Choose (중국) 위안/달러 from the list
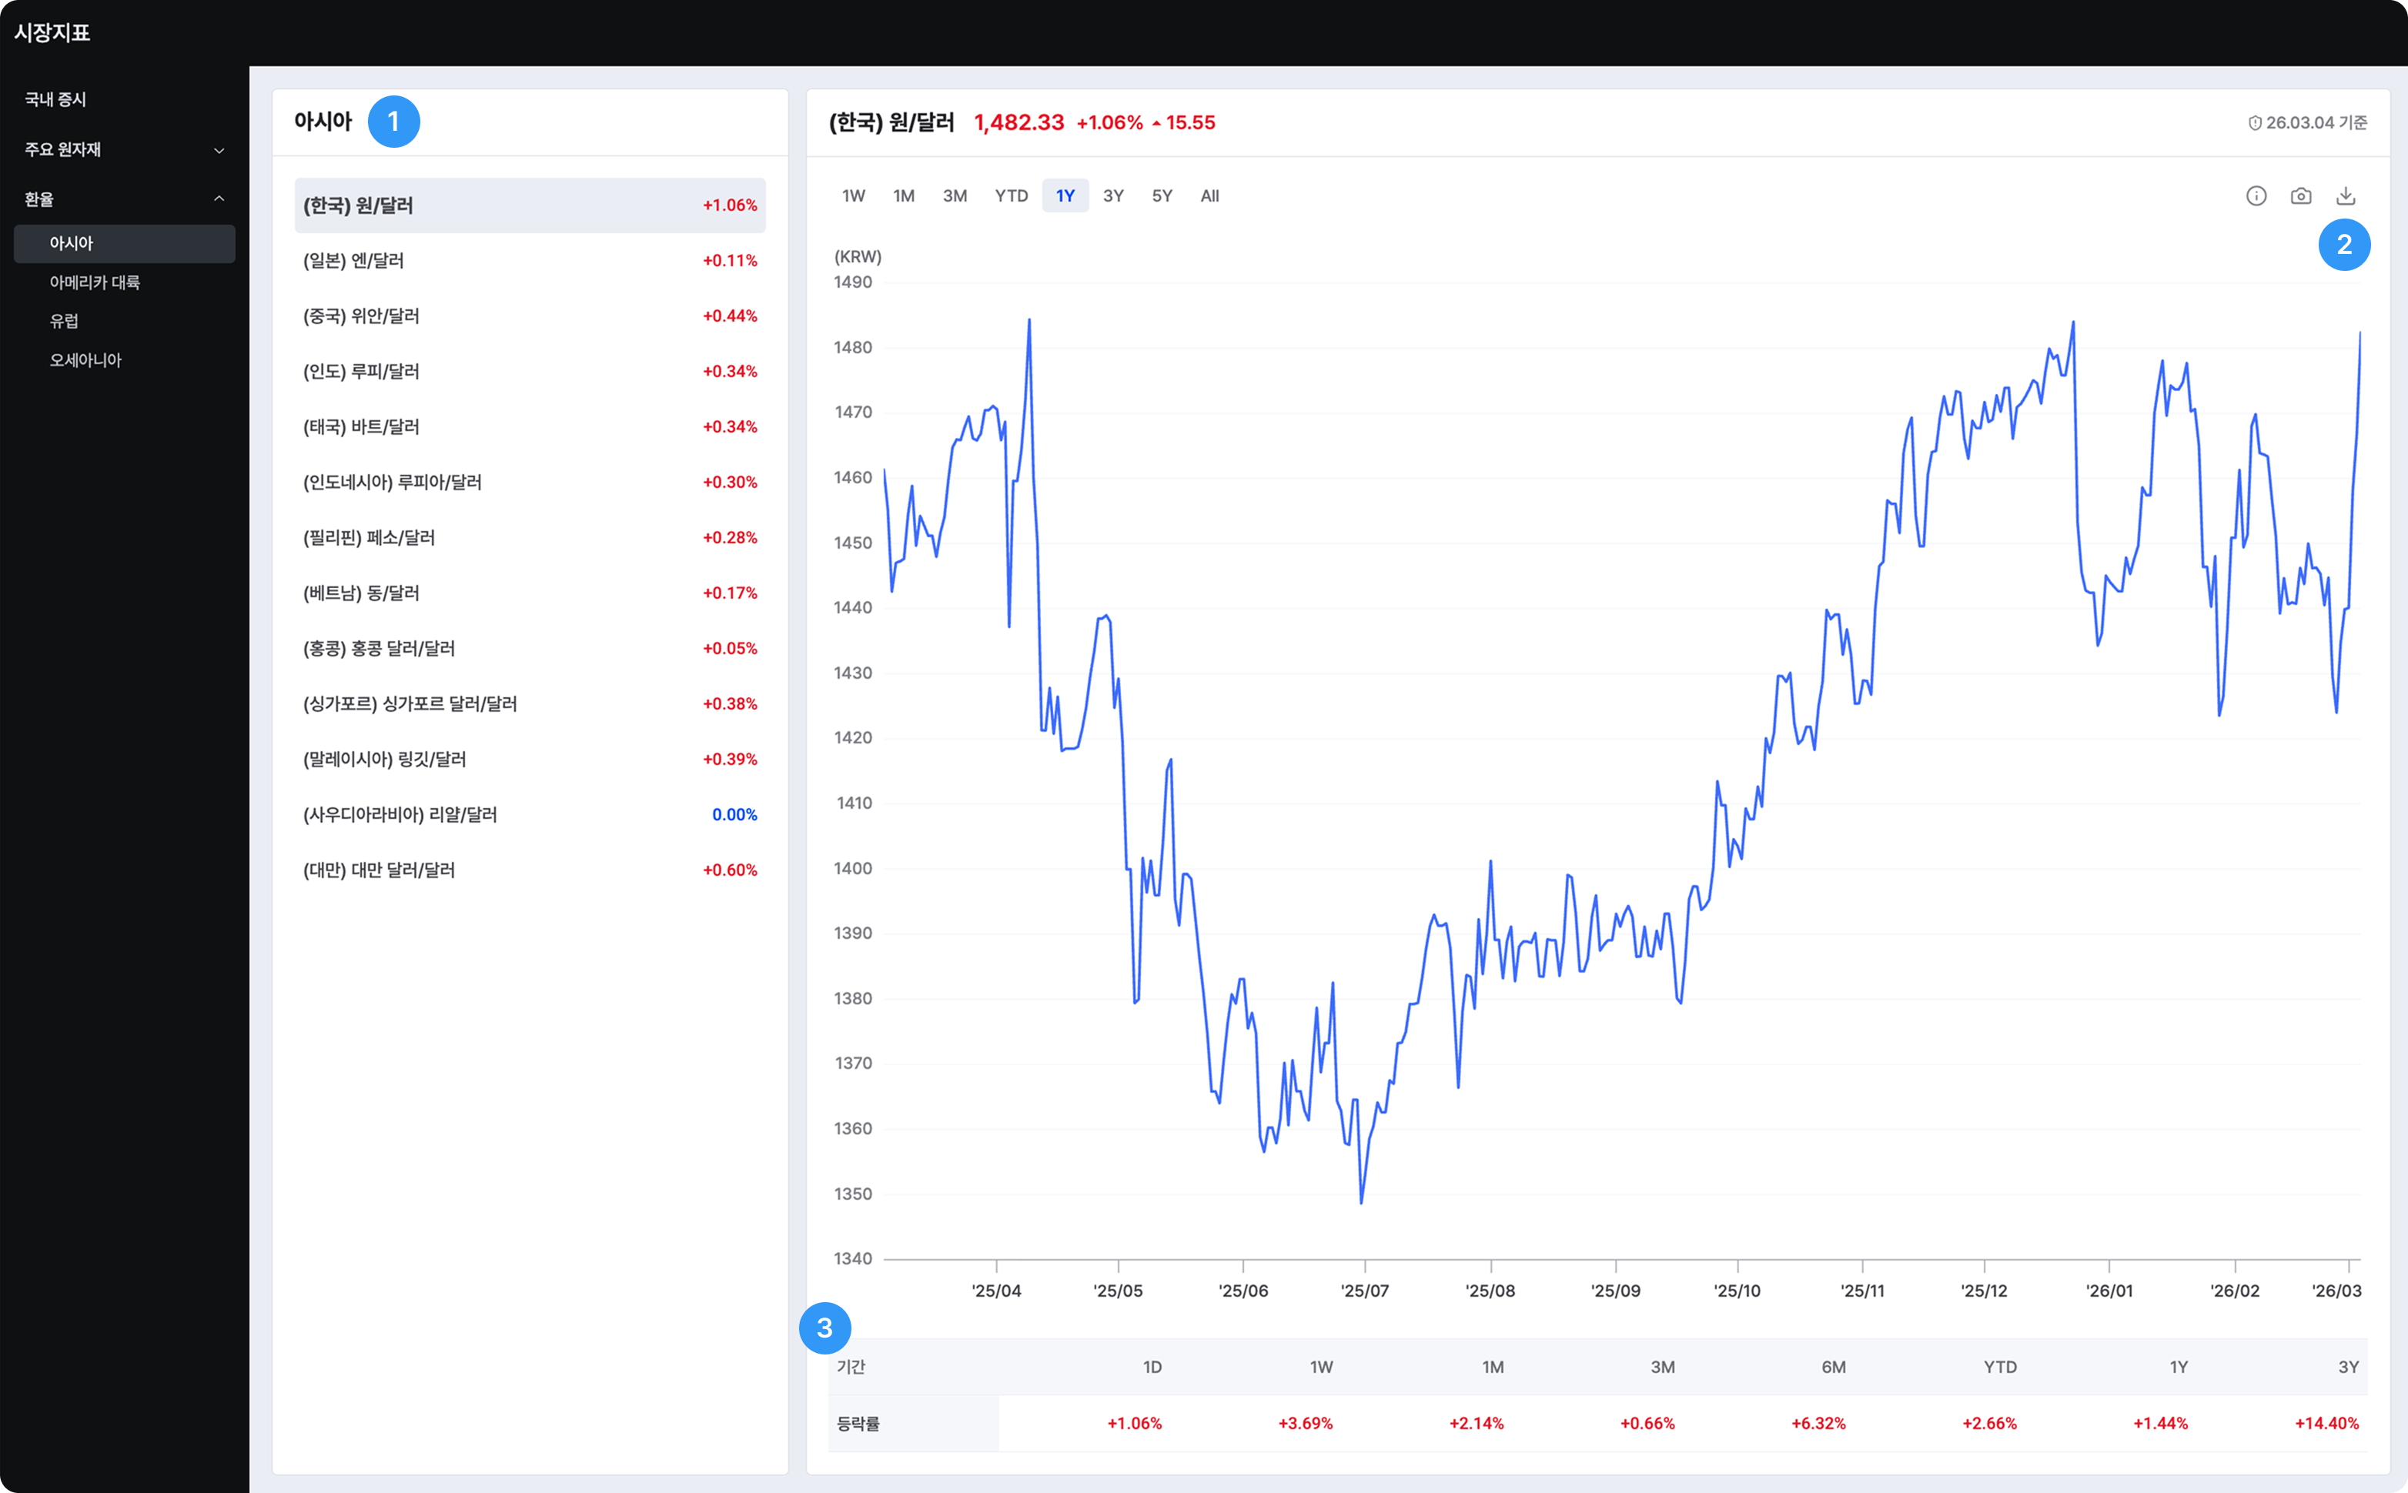Screen dimensions: 2408x1493 [x=530, y=316]
